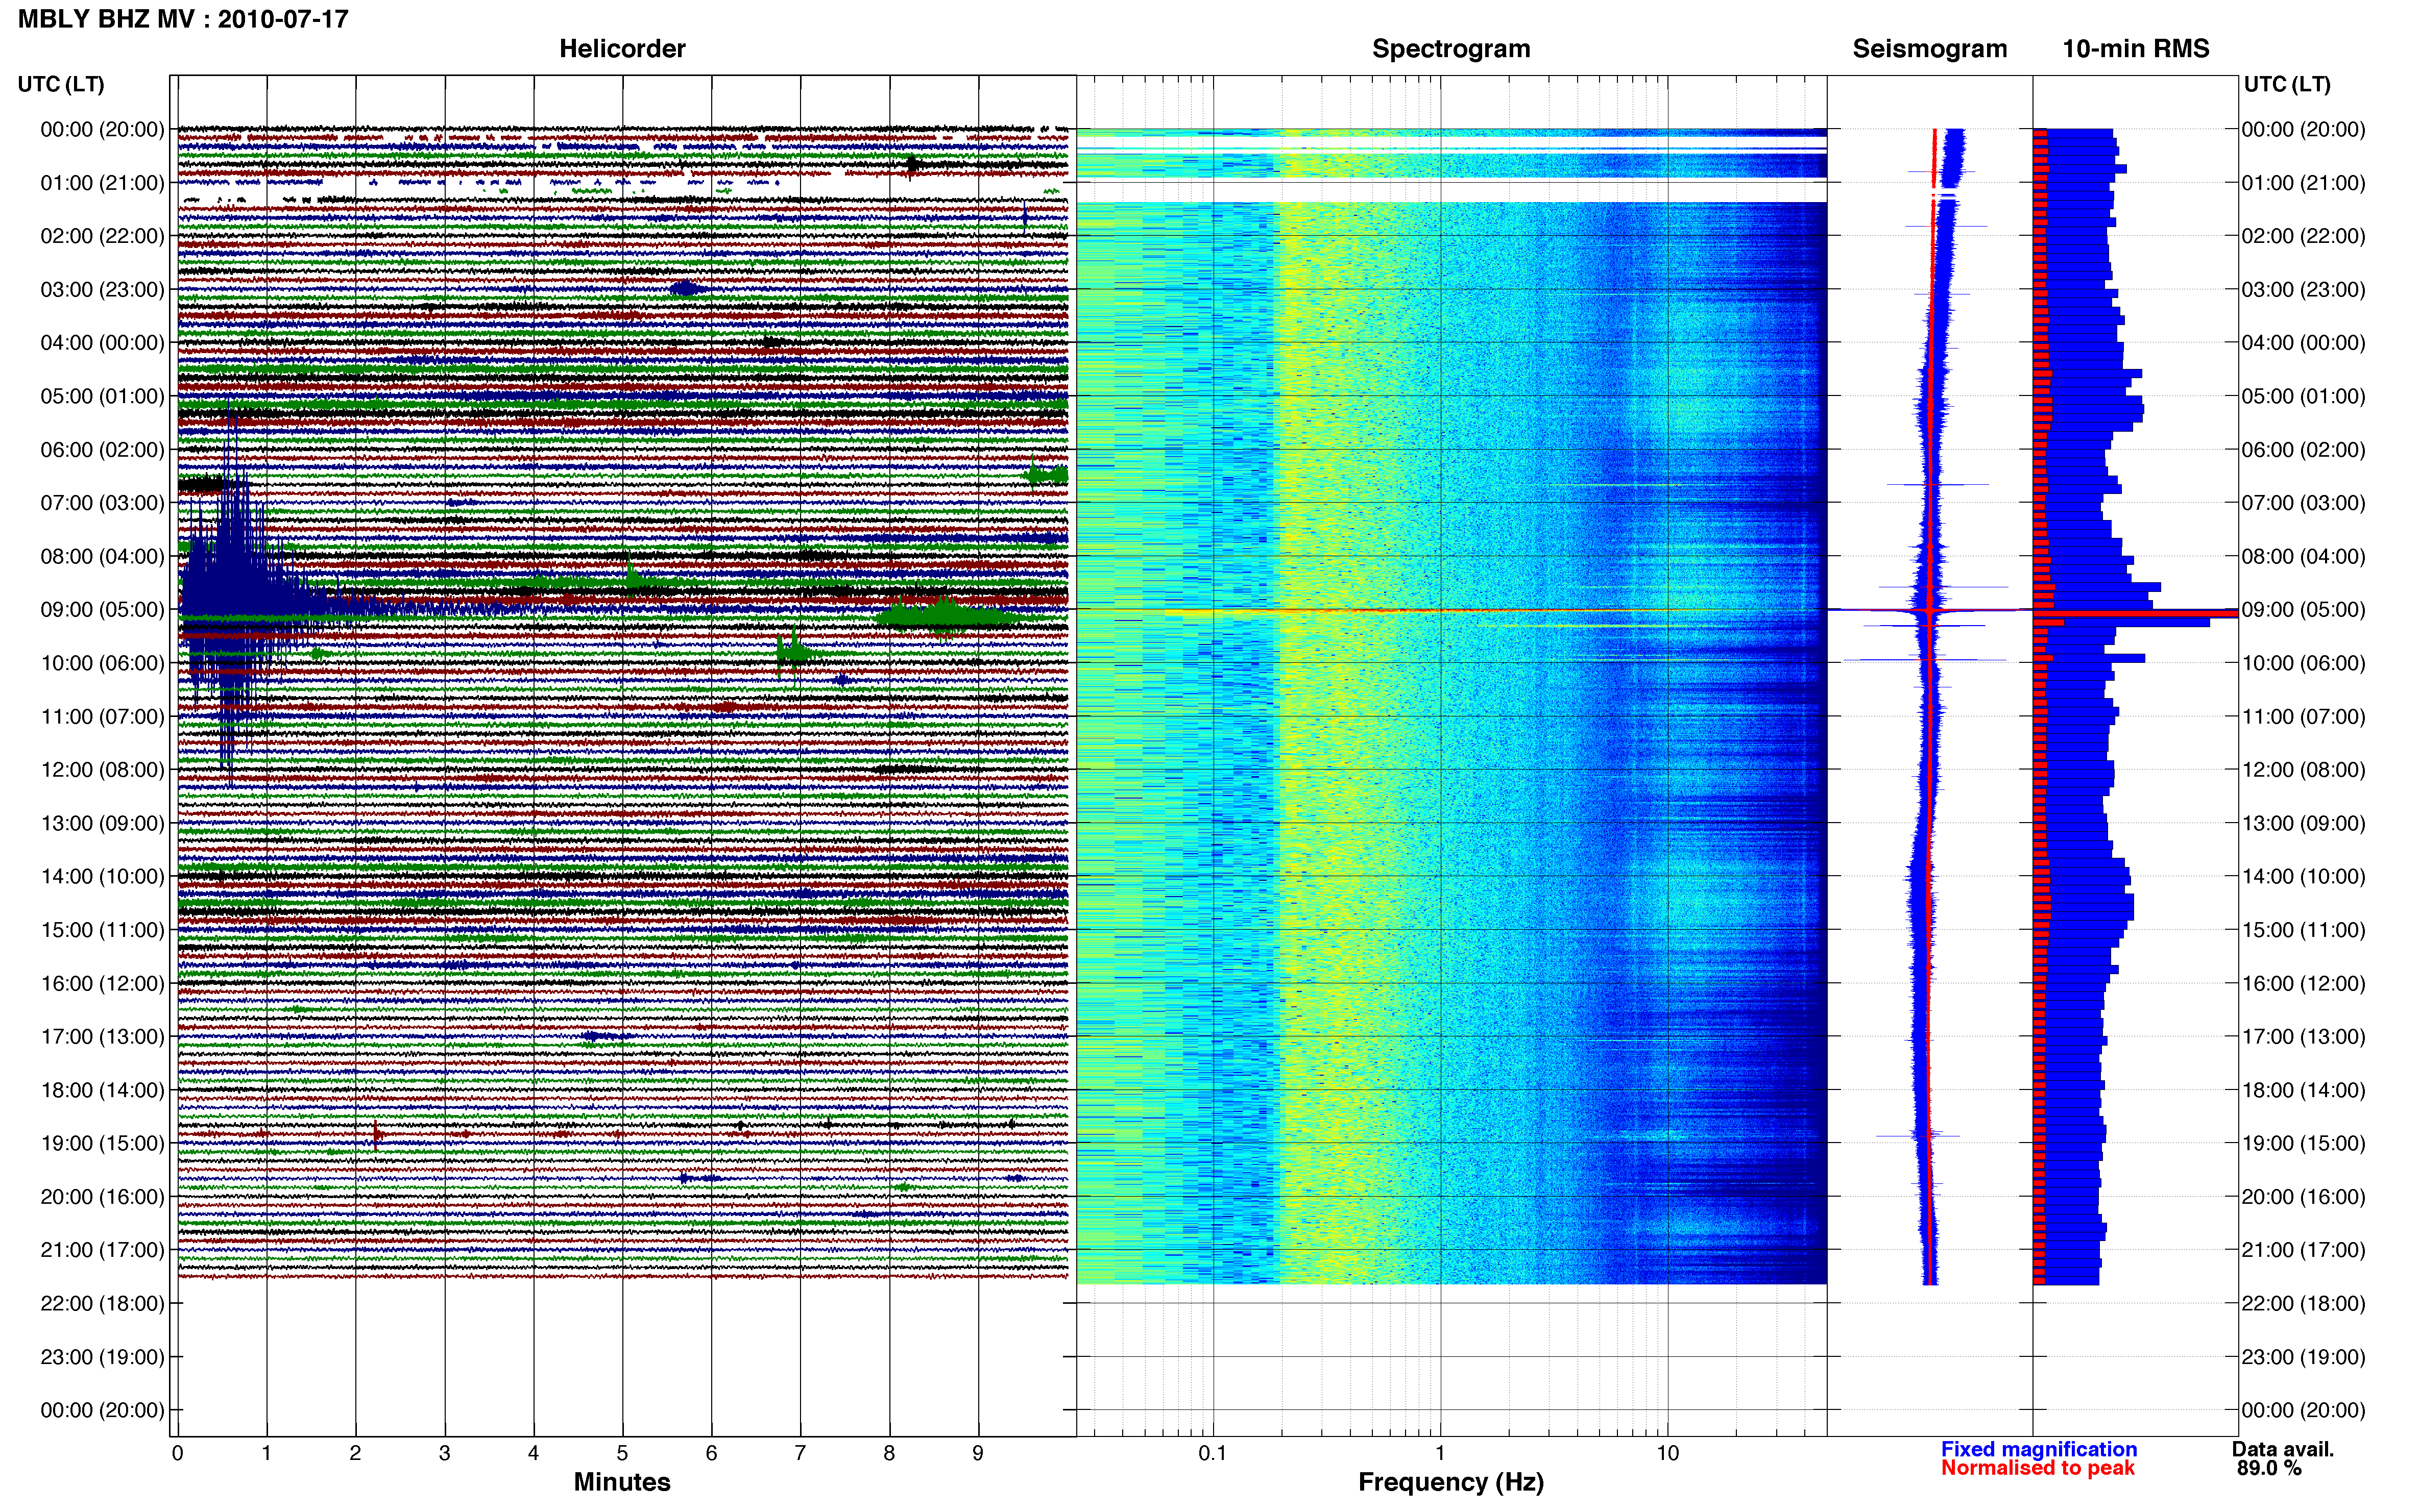Click the '89.0 %' availability value
The image size is (2420, 1512).
pos(2269,1468)
